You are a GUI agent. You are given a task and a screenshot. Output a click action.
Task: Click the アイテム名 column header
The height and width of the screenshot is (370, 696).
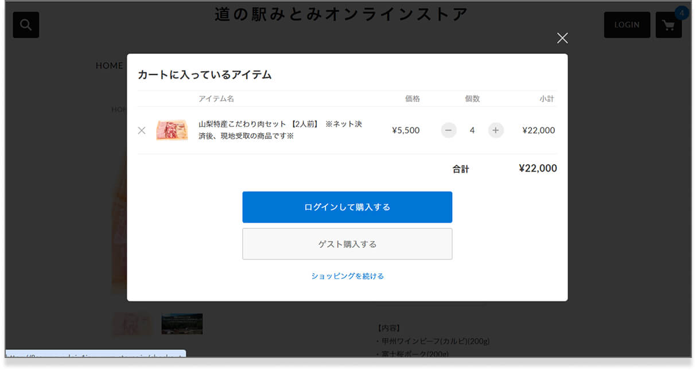(216, 98)
